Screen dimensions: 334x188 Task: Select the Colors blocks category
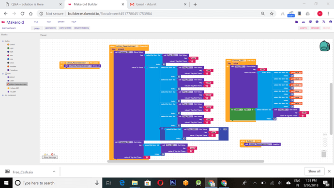11,63
